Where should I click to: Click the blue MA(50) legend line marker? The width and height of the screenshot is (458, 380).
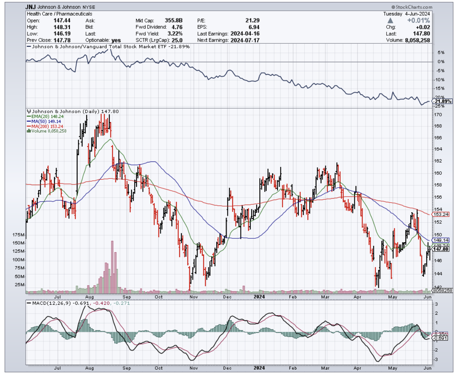coord(28,121)
